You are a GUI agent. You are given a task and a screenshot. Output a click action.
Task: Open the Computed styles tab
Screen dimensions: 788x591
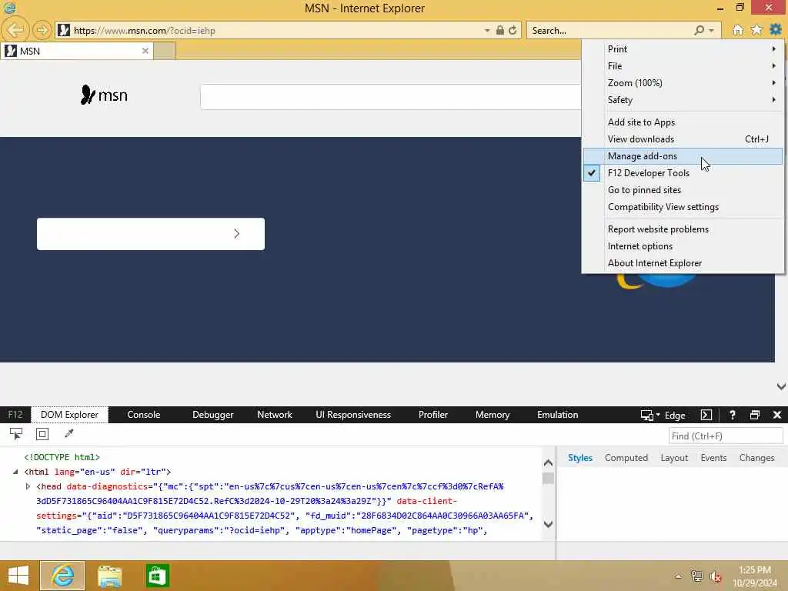tap(626, 458)
